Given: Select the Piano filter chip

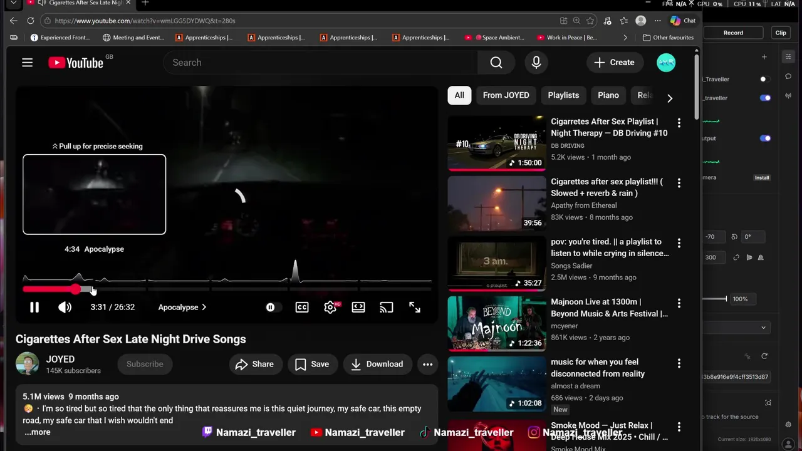Looking at the screenshot, I should 608,95.
